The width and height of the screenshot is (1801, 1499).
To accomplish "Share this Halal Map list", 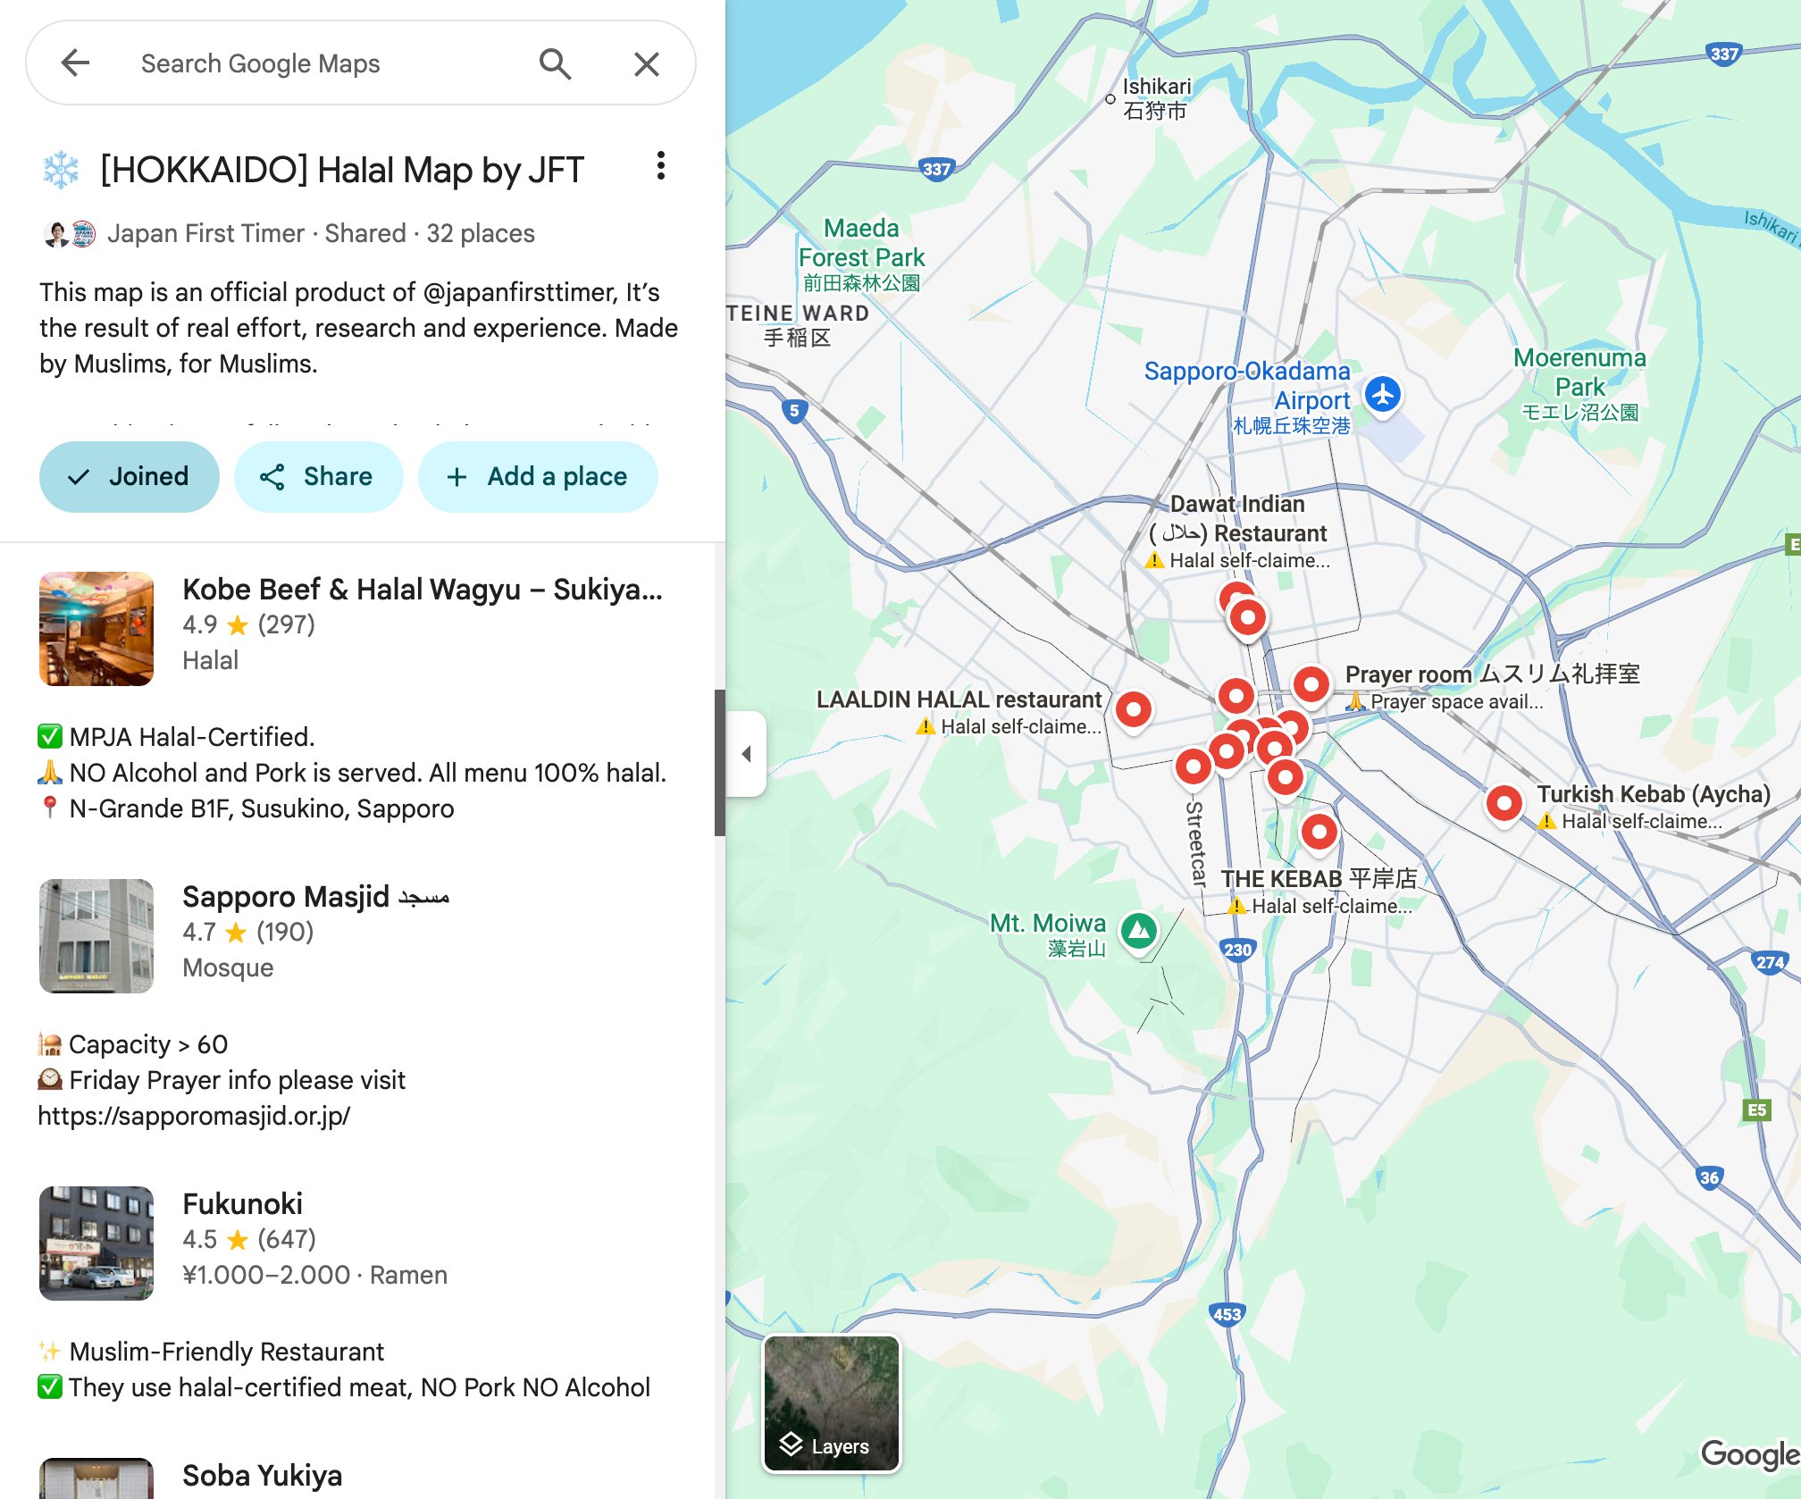I will [317, 476].
